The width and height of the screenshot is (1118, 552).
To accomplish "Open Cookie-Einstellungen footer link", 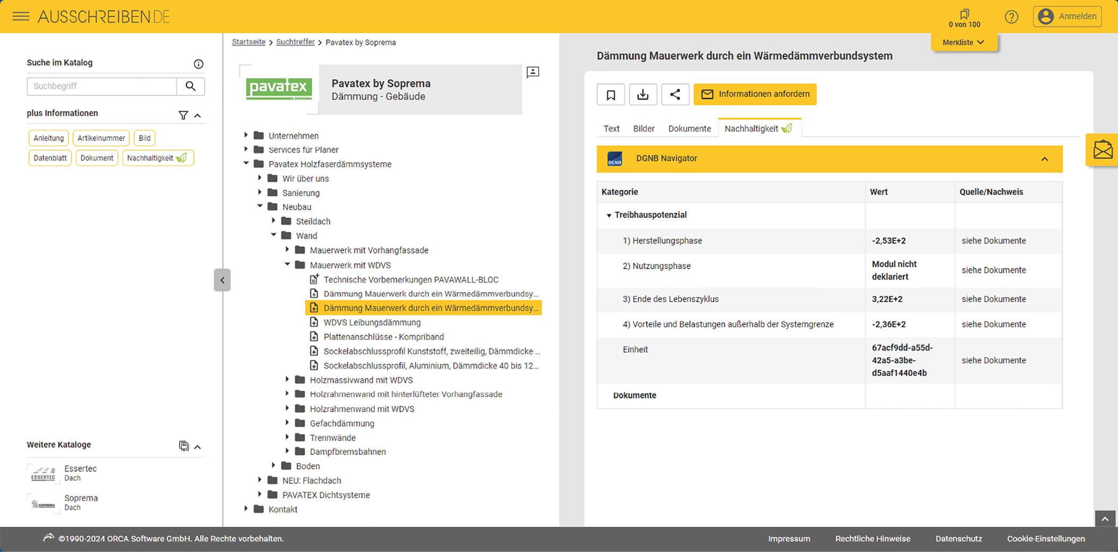I will click(1046, 539).
